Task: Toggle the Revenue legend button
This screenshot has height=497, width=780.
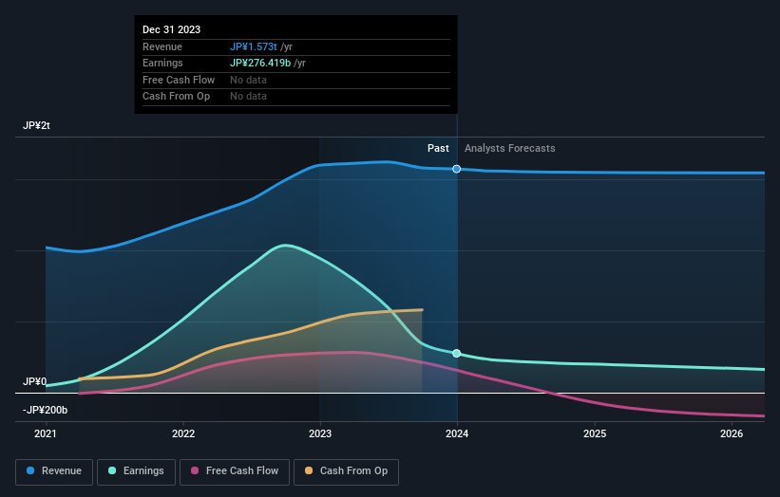Action: (x=54, y=471)
